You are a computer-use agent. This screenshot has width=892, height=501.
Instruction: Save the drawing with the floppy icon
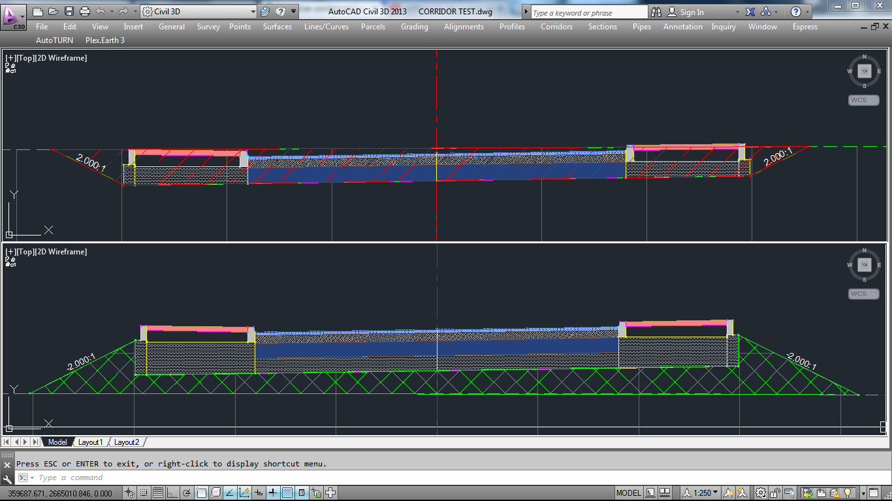click(x=69, y=12)
